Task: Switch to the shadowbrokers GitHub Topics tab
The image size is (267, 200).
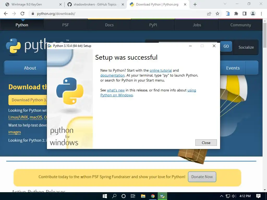Action: [95, 4]
